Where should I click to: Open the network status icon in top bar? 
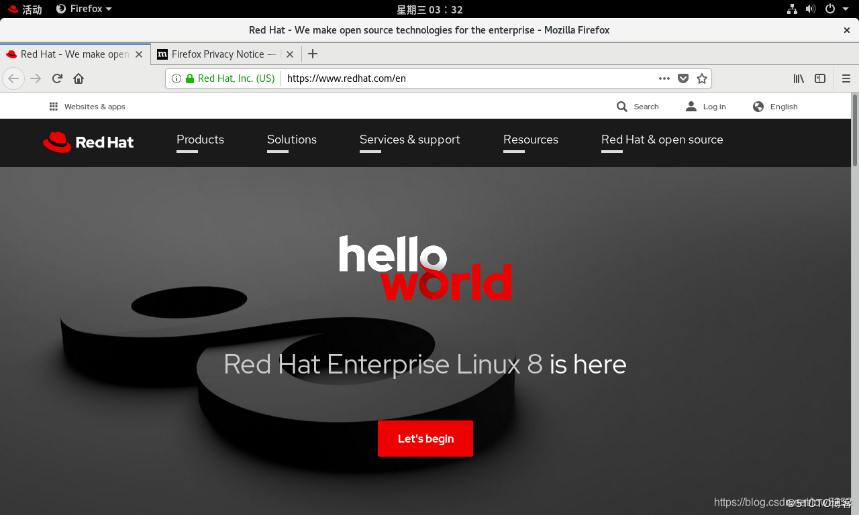pyautogui.click(x=792, y=9)
